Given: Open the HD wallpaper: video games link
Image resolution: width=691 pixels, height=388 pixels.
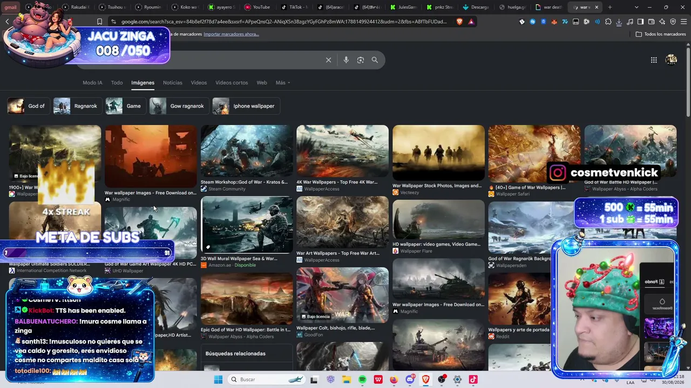Looking at the screenshot, I should [x=436, y=244].
